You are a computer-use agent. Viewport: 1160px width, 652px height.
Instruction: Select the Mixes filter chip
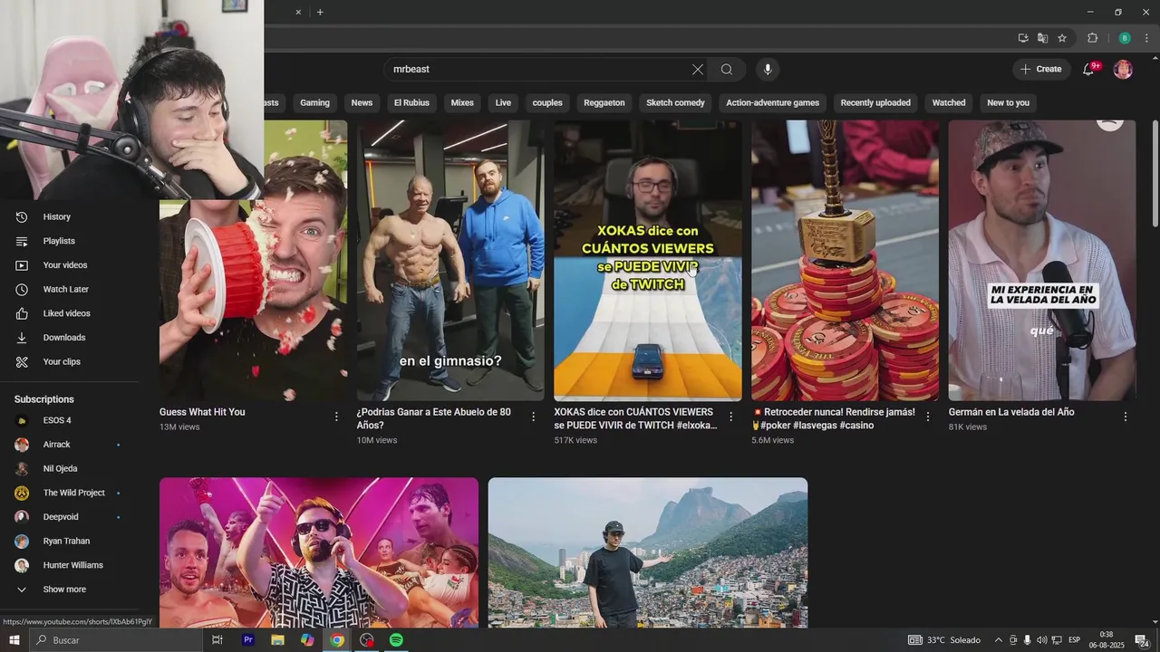[x=462, y=102]
